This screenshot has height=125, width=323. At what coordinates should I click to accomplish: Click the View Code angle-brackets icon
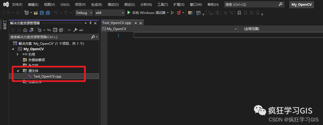pyautogui.click(x=69, y=30)
